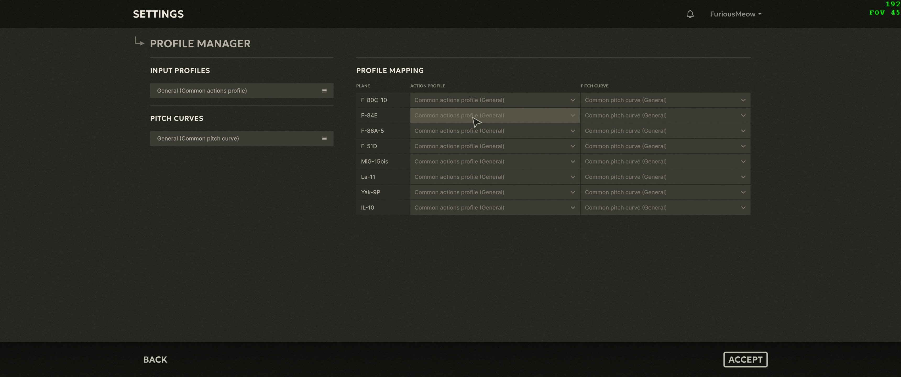Select General (Common pitch curve) entry
Screen dimensions: 901x377
pyautogui.click(x=242, y=138)
